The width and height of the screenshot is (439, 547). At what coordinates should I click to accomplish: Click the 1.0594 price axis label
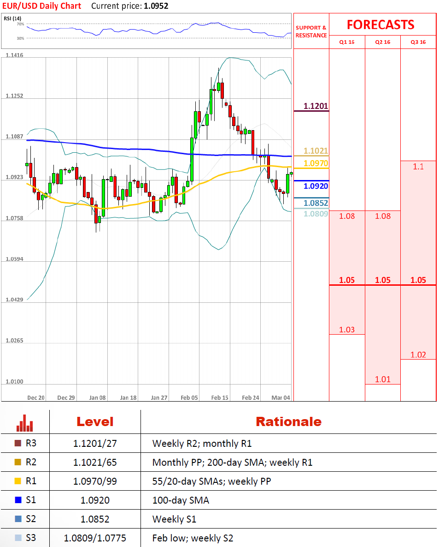pos(15,259)
